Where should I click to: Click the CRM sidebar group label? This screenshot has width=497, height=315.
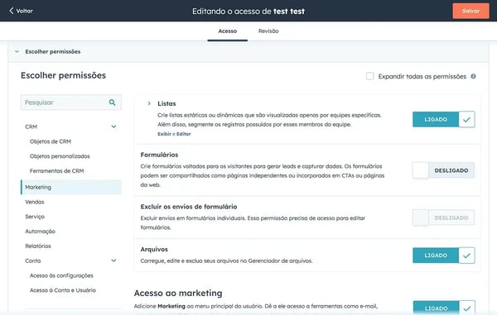tap(31, 126)
